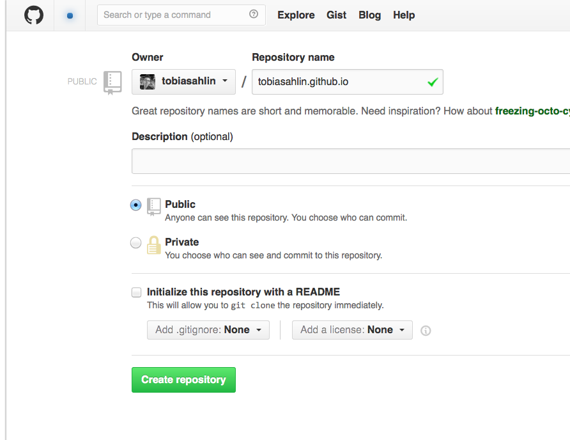This screenshot has width=570, height=440.
Task: Open the Add .gitignore dropdown
Action: (208, 330)
